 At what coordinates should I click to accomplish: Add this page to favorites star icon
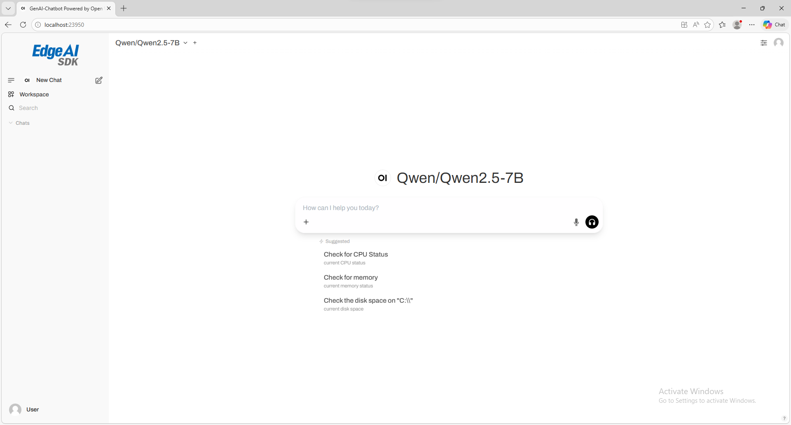[x=707, y=25]
